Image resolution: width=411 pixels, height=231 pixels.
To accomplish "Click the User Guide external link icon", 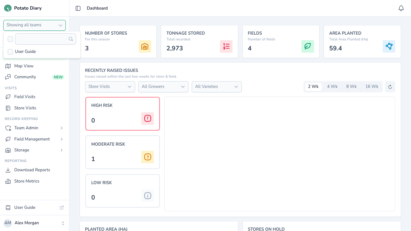I will click(x=62, y=208).
